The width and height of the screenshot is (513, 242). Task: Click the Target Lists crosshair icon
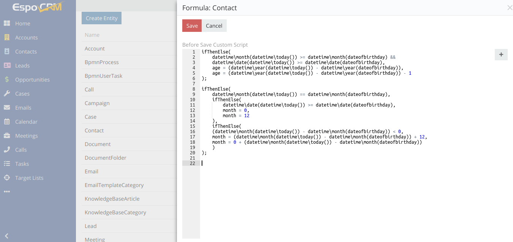(x=7, y=178)
